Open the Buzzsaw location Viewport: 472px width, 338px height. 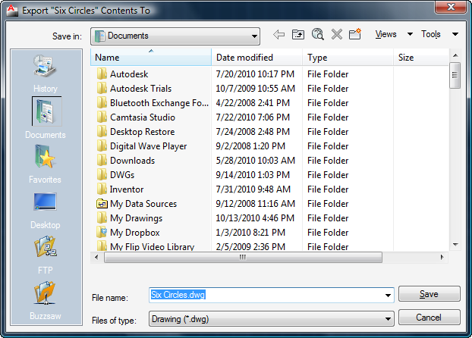(46, 301)
